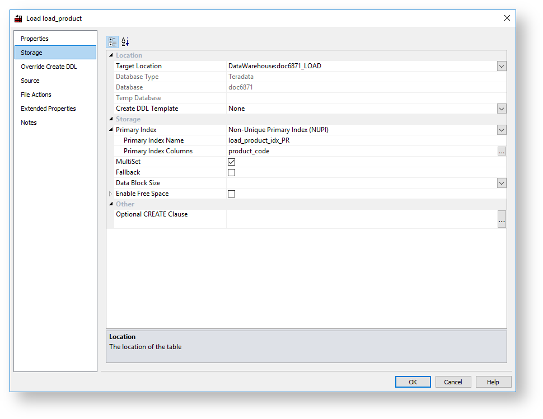Select the Database Type row label
Image resolution: width=543 pixels, height=419 pixels.
click(137, 77)
